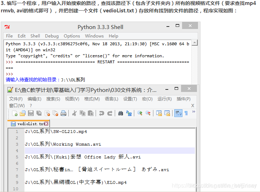Minimize the Notepad++ window
Image resolution: width=260 pixels, height=192 pixels.
coord(167,89)
